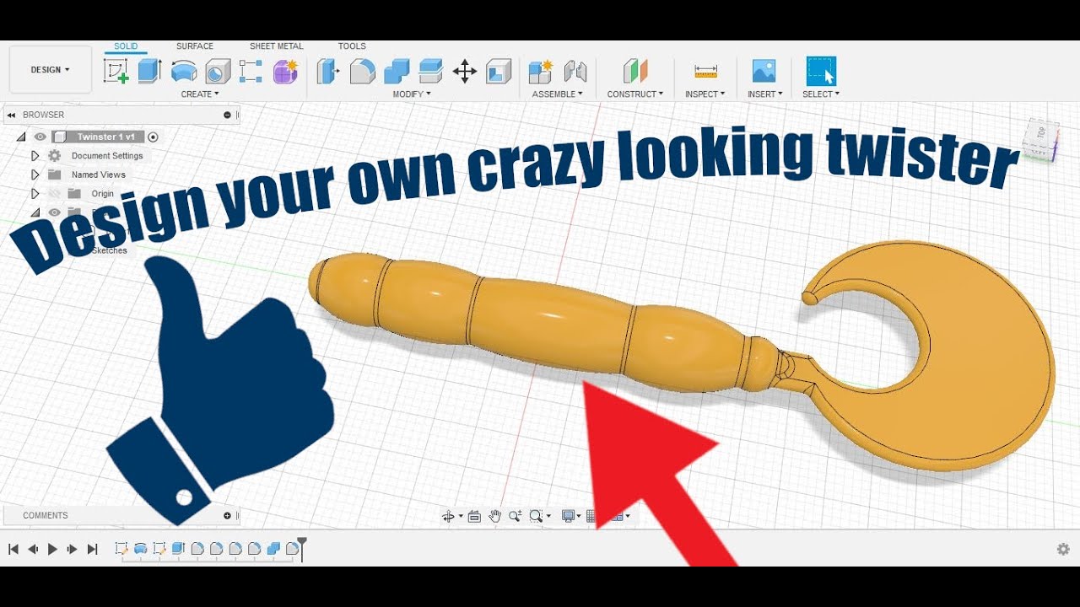
Task: Click the Document Settings gear icon
Action: (55, 156)
